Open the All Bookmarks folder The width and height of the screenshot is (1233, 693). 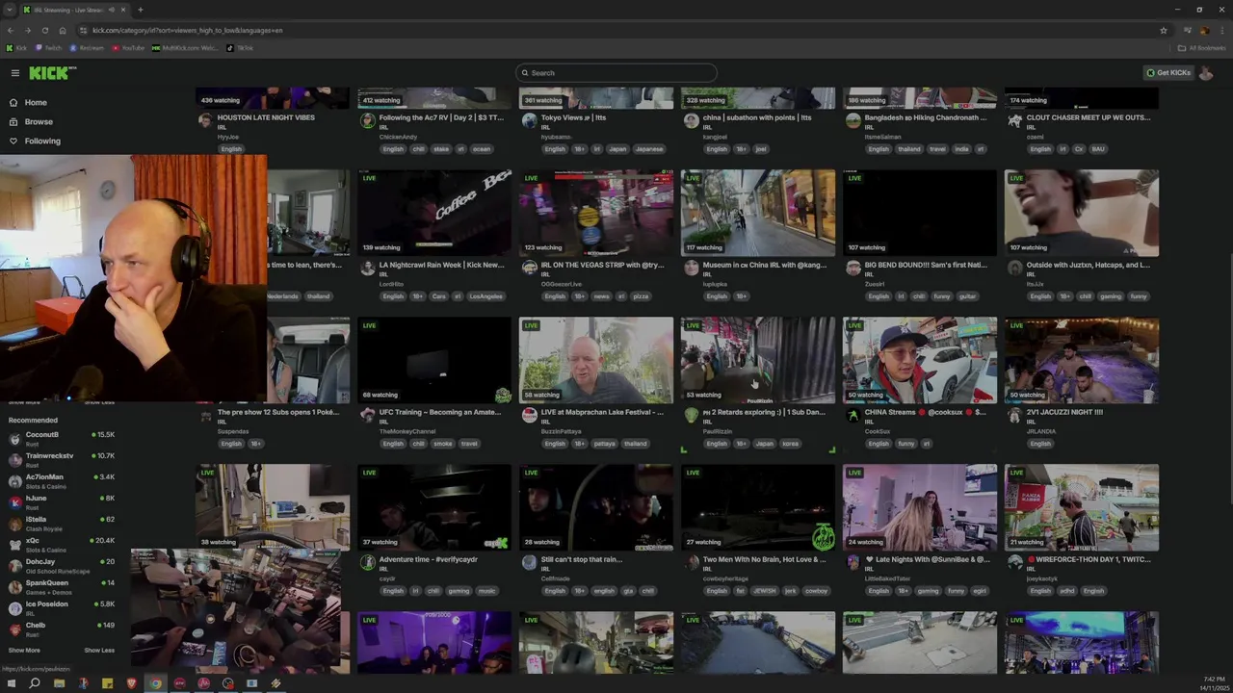tap(1201, 48)
